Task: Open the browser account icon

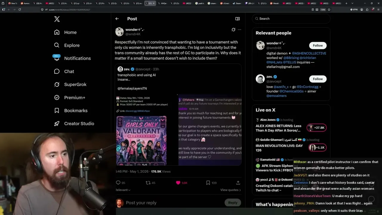Action: pos(362,10)
